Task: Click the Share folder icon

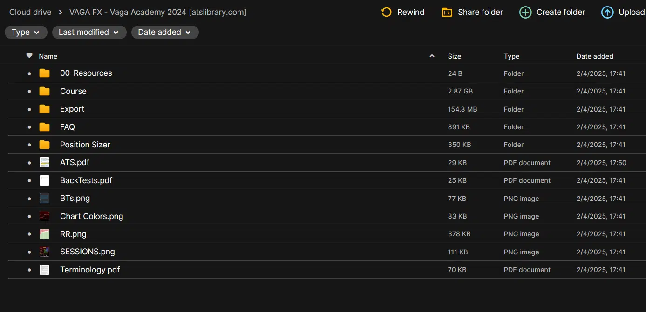Action: tap(447, 13)
